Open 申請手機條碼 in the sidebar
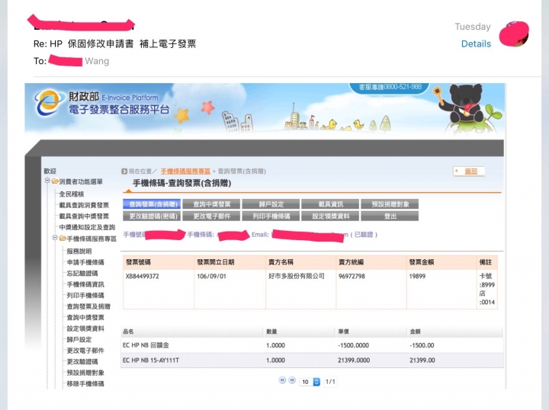 point(85,262)
